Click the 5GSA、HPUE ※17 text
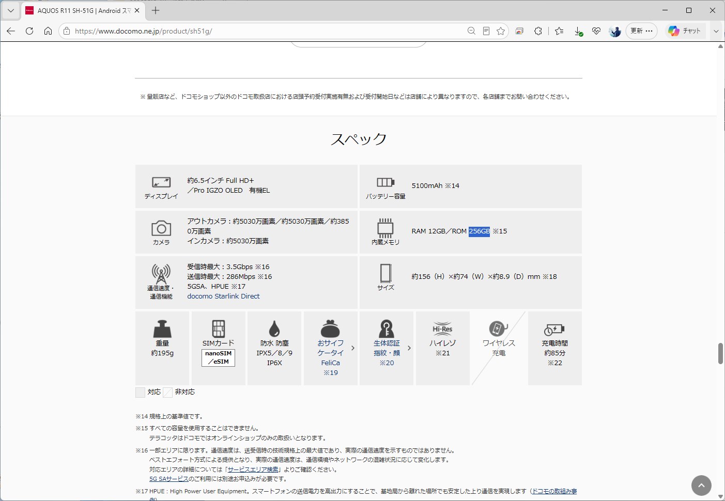This screenshot has width=725, height=501. pyautogui.click(x=216, y=286)
